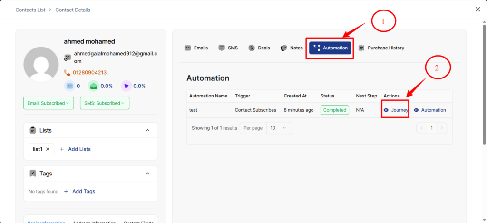Screen dimensions: 487x223
Task: Go to next page of results
Action: 442,128
